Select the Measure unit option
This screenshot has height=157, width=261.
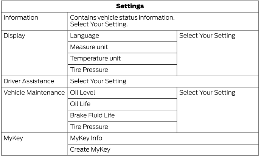(x=89, y=47)
